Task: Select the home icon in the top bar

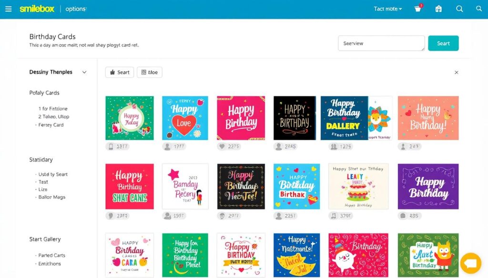Action: 438,9
